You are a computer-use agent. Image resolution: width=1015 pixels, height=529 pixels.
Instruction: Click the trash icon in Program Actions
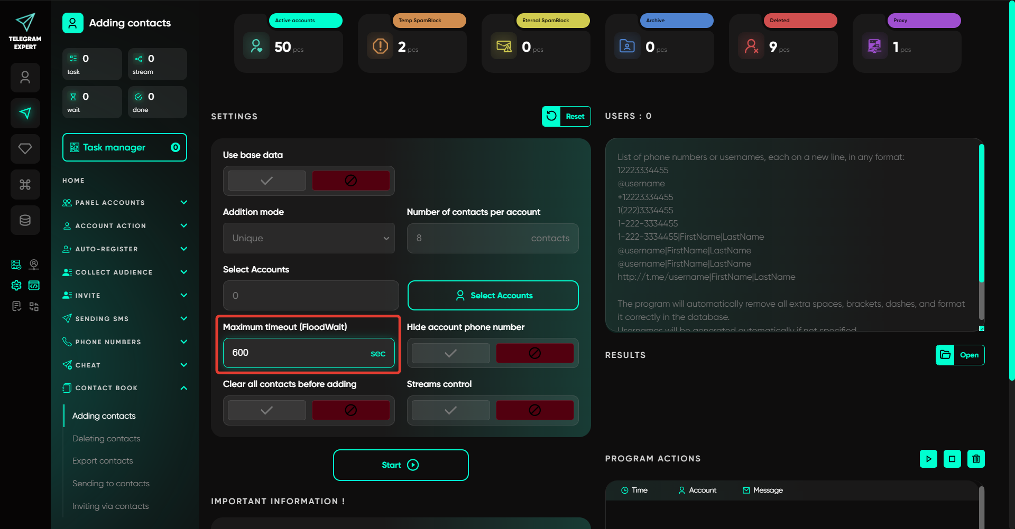[976, 459]
